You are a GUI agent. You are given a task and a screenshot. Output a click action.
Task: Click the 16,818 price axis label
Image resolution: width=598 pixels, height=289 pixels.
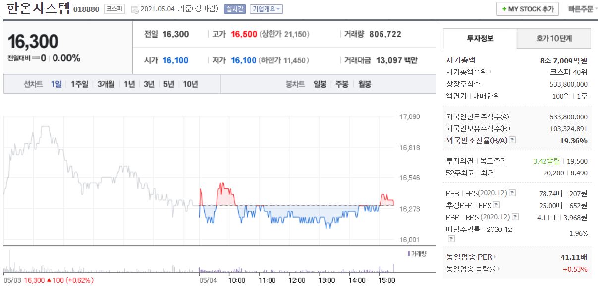tap(409, 148)
